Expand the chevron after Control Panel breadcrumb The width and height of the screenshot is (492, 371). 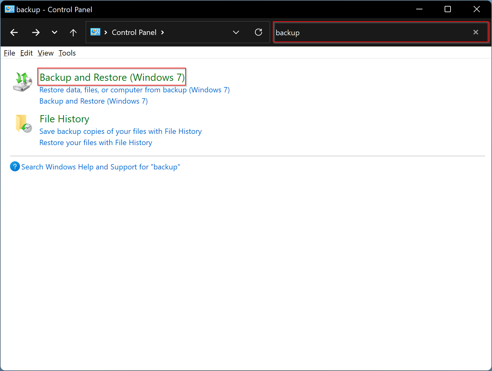tap(162, 32)
